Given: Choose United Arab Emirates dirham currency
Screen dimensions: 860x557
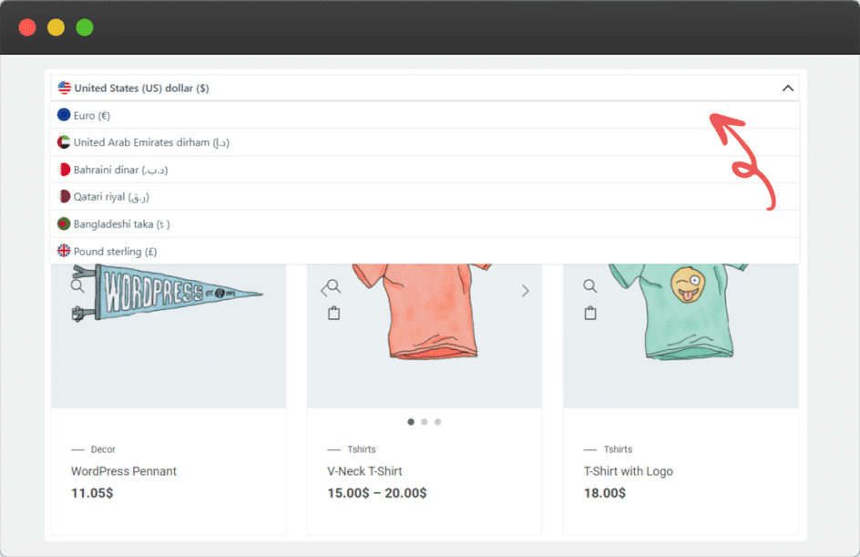Looking at the screenshot, I should [151, 142].
